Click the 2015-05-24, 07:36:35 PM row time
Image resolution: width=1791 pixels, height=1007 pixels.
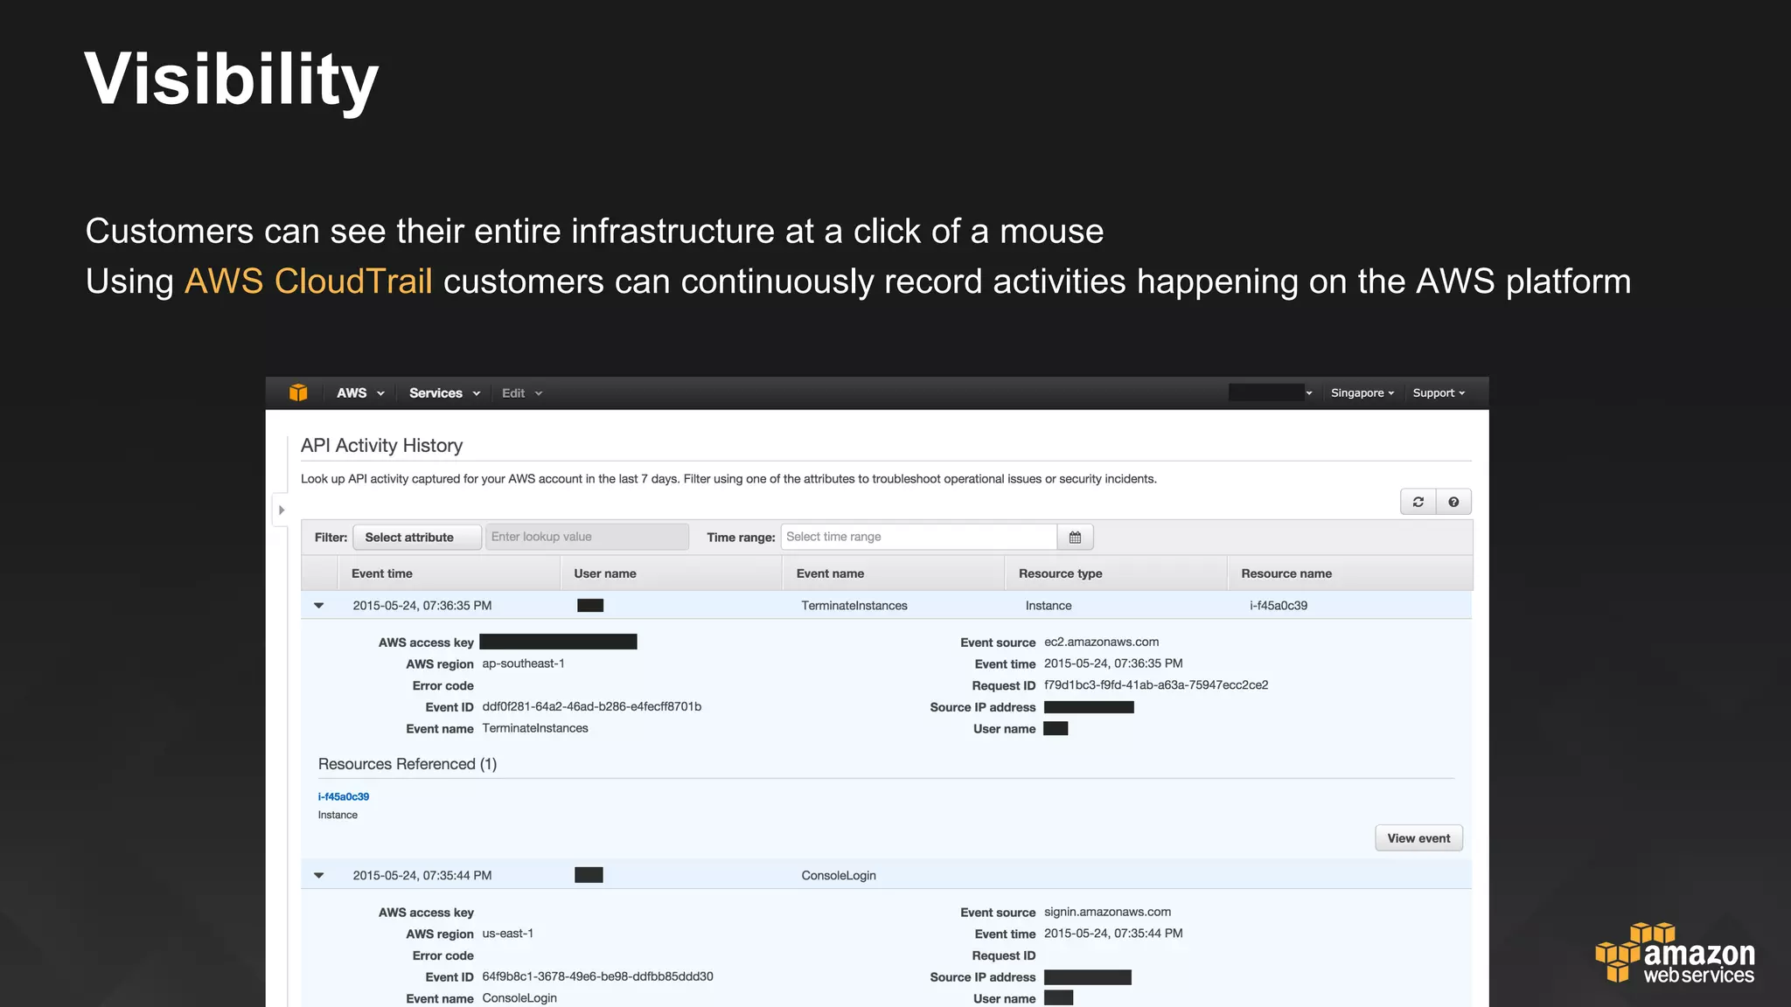(x=422, y=606)
